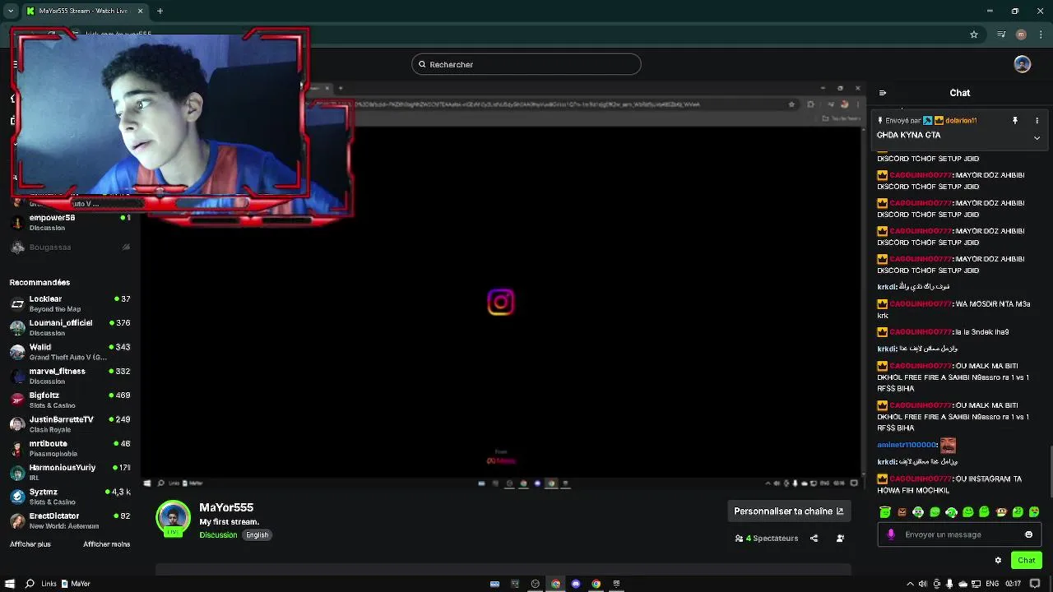Viewport: 1053px width, 592px height.
Task: Expand the pinned message chevron
Action: click(x=1037, y=138)
